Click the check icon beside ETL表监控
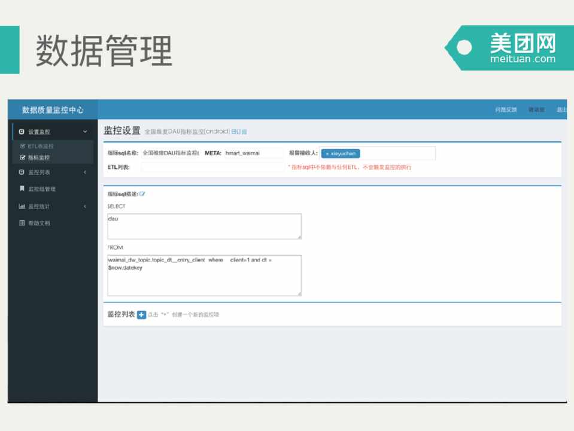The image size is (574, 431). pyautogui.click(x=23, y=146)
